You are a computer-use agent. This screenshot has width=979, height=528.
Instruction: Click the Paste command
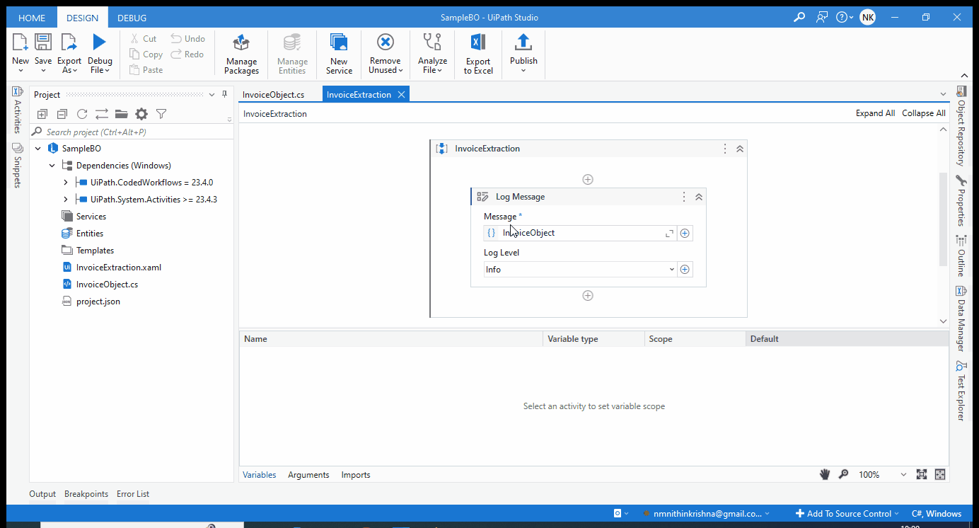[146, 70]
